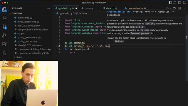188x106 pixels.
Task: Click 'def retrieve(query):' code line
Action: (x=78, y=49)
